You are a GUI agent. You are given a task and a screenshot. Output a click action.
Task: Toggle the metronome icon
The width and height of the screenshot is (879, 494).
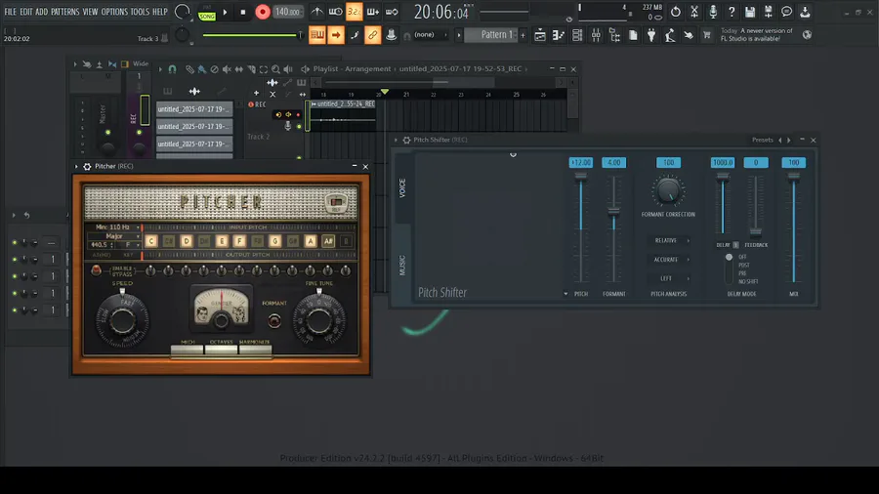[317, 12]
